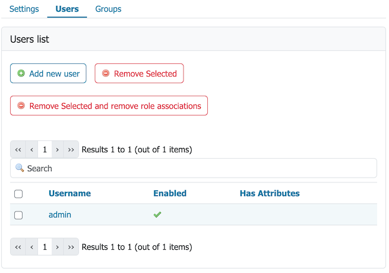
Task: Click the magnifying glass search icon
Action: 20,168
